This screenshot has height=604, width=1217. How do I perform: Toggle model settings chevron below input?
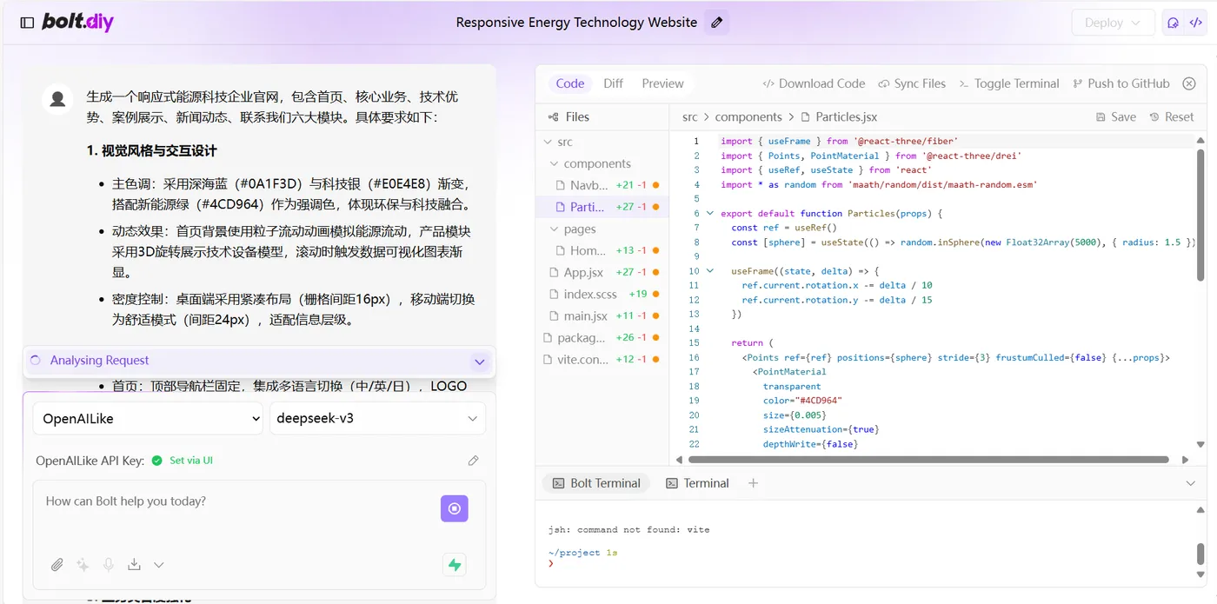click(x=159, y=565)
